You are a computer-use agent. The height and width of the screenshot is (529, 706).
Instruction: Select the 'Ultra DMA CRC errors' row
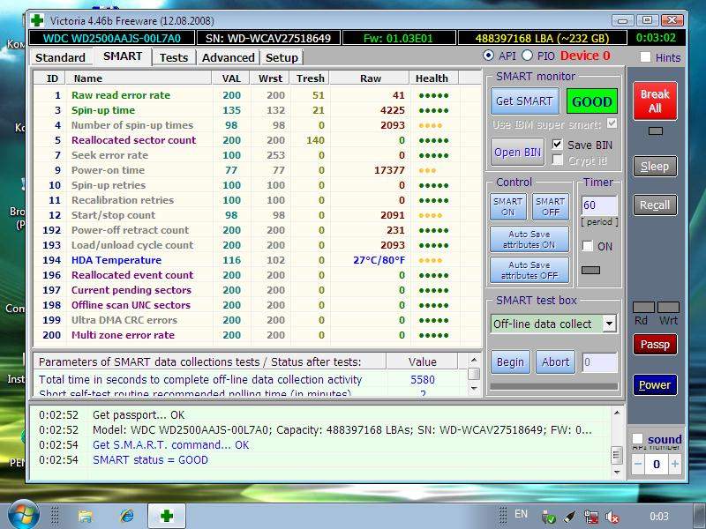pyautogui.click(x=257, y=320)
